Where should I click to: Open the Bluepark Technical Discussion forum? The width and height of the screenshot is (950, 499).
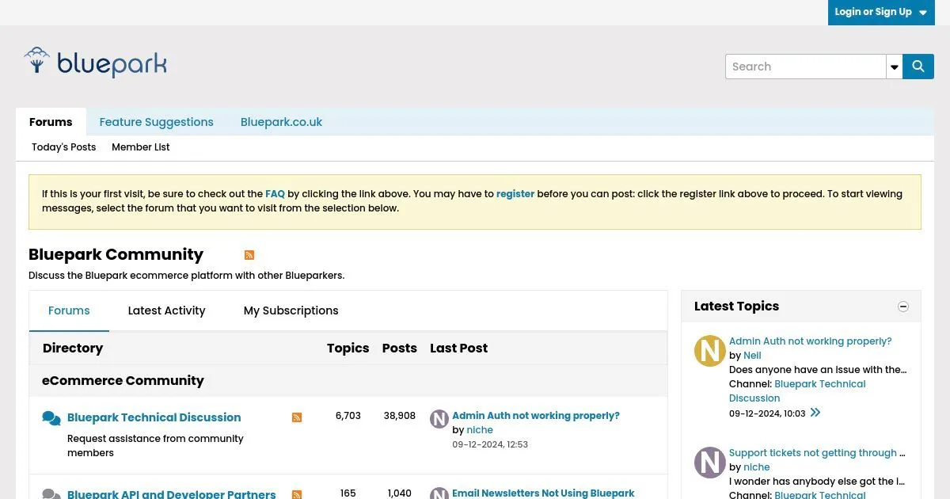coord(154,417)
